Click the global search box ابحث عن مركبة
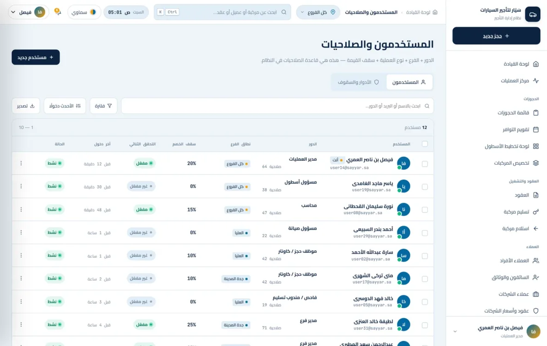The image size is (547, 346). (222, 12)
